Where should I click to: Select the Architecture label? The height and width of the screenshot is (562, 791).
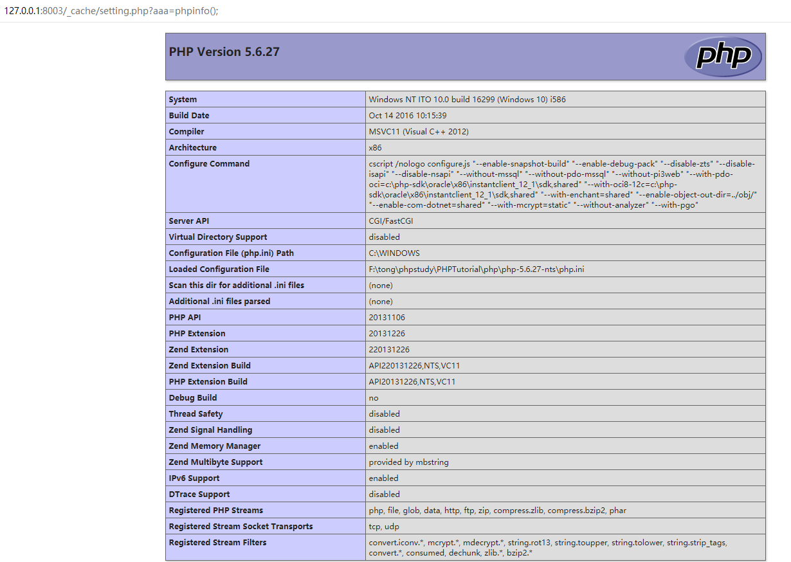tap(193, 148)
